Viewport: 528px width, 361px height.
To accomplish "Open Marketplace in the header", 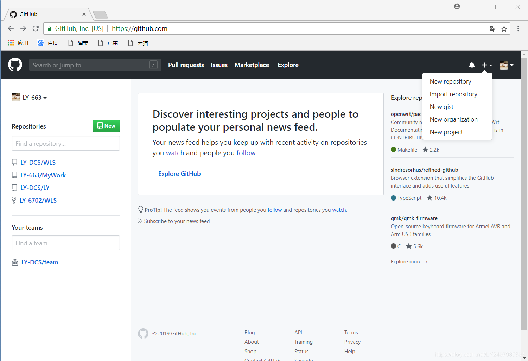I will point(252,65).
